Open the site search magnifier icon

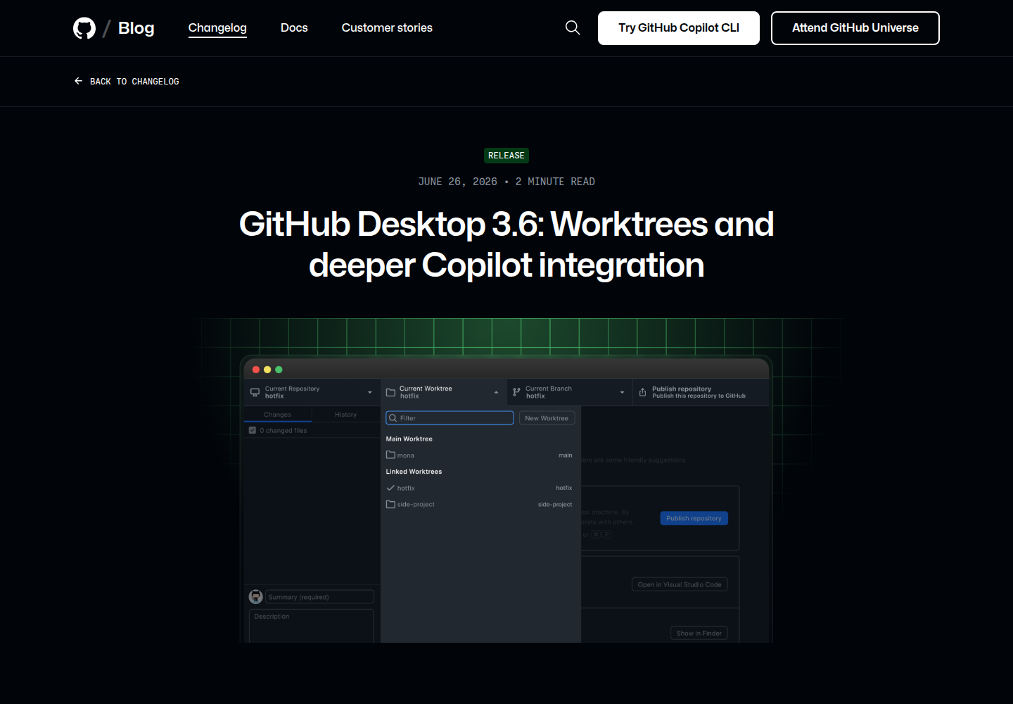pyautogui.click(x=573, y=27)
